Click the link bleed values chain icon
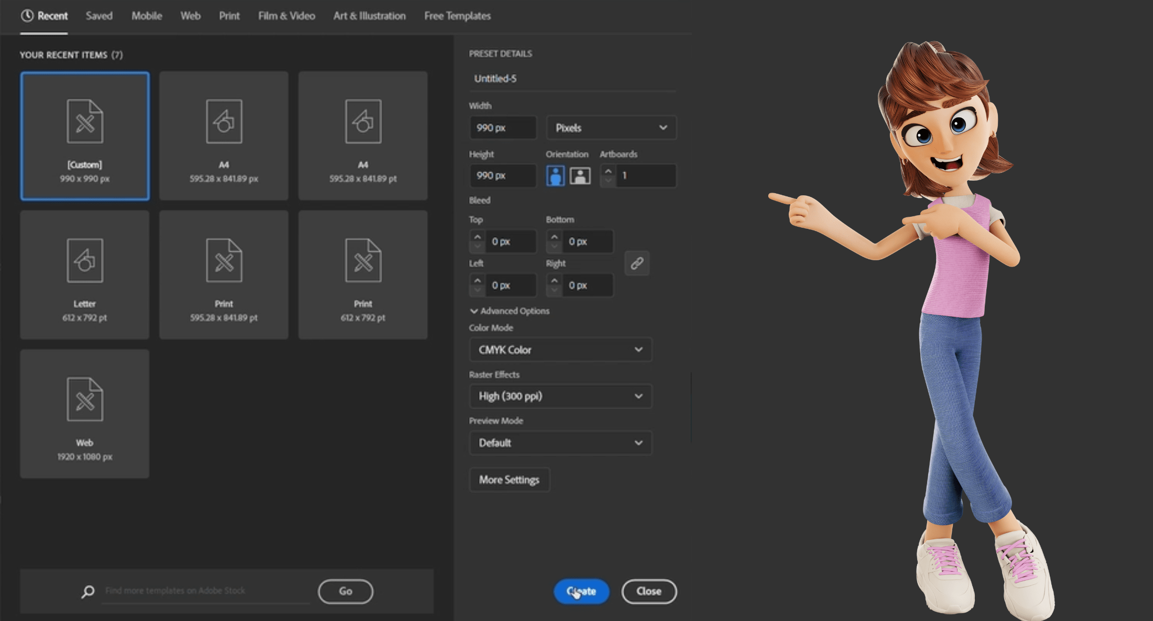 pos(637,263)
